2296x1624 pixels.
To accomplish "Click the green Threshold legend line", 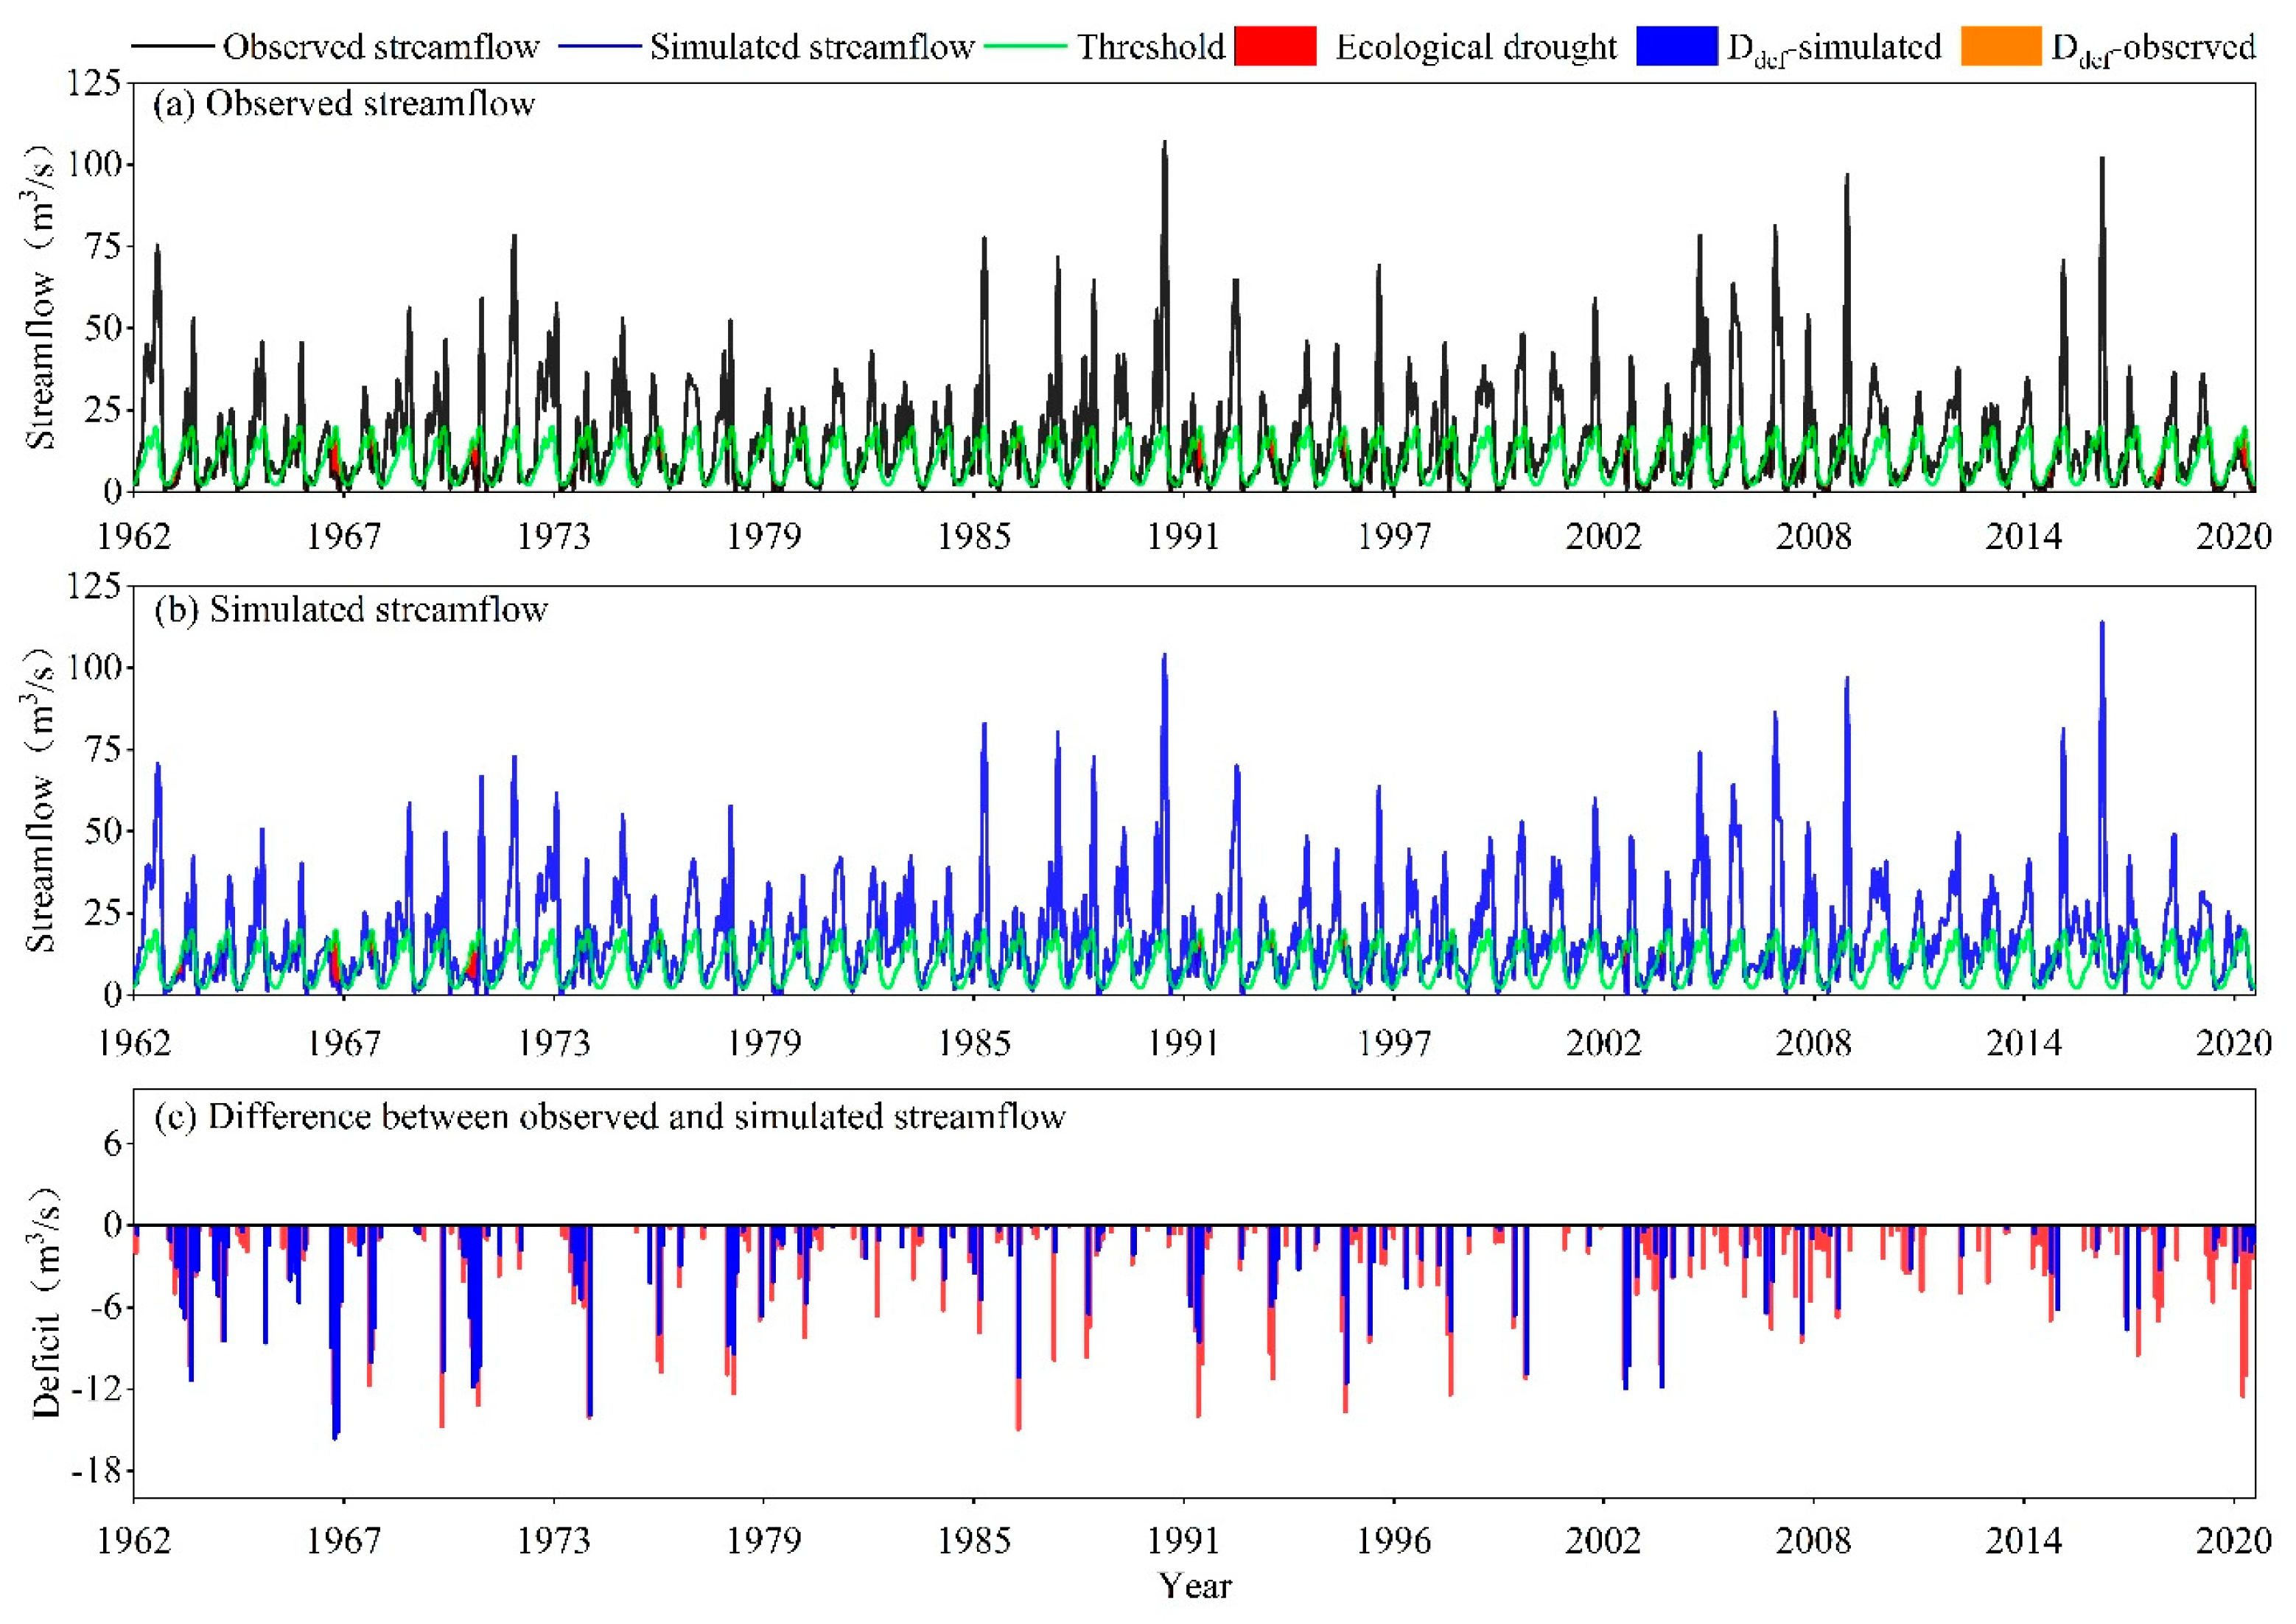I will pos(1025,46).
